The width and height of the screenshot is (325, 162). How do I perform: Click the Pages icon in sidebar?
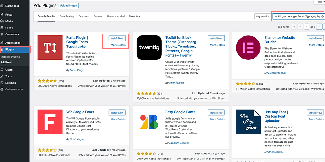pos(2,28)
